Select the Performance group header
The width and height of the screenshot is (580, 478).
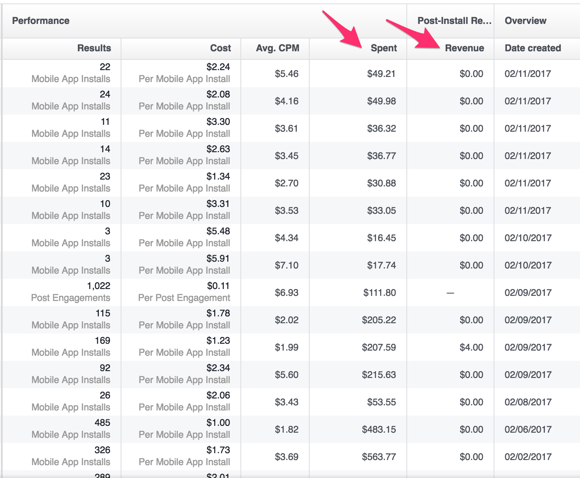tap(41, 21)
